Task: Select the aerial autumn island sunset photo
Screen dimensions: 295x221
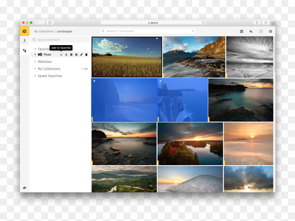Action: click(x=190, y=144)
